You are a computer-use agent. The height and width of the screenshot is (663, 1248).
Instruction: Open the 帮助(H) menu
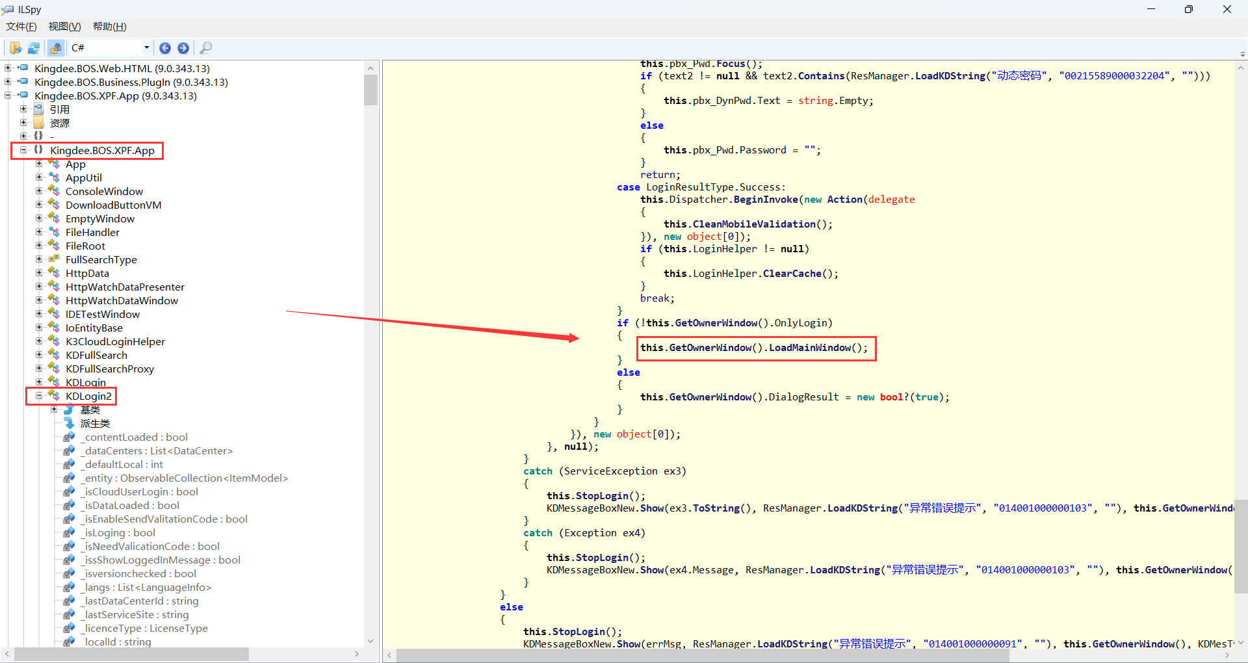tap(110, 27)
